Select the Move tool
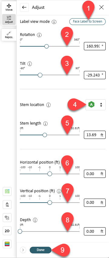Viewport: 109px width, 258px height. pyautogui.click(x=9, y=8)
